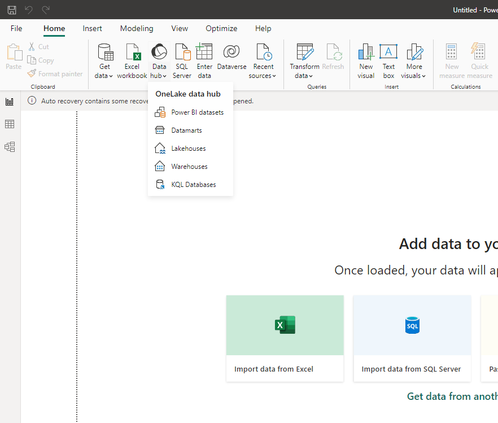498x423 pixels.
Task: Click the Redo arrow icon
Action: (x=46, y=10)
